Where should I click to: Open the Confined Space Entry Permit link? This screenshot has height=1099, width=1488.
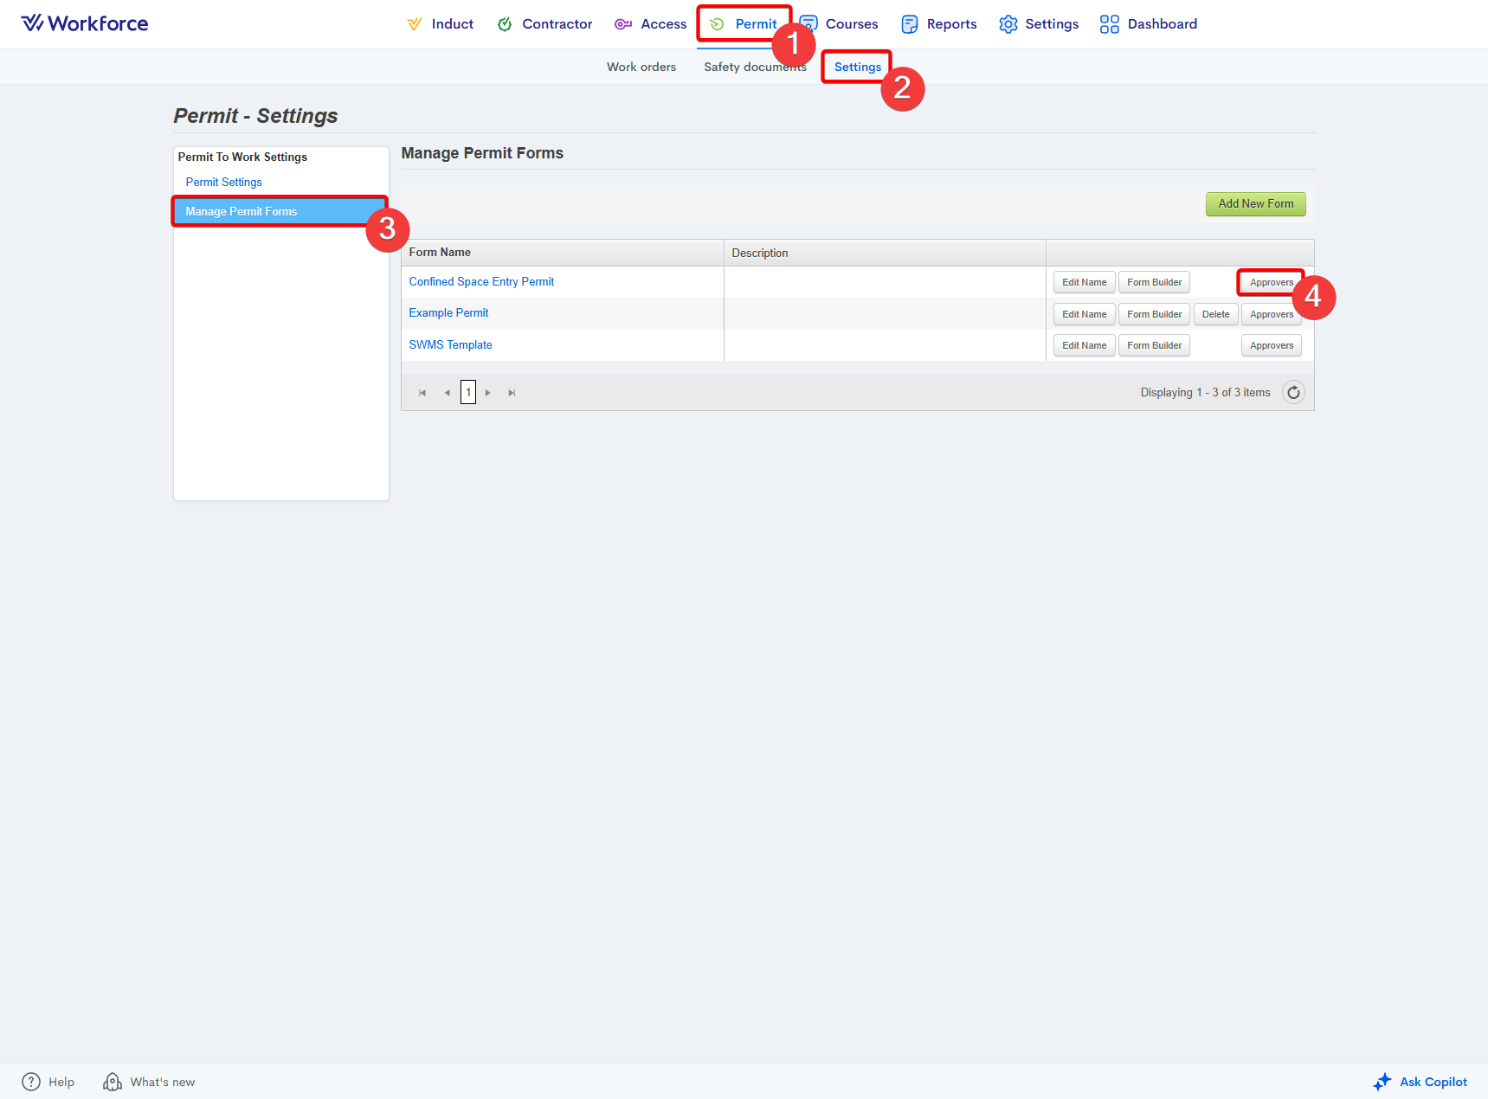coord(481,282)
